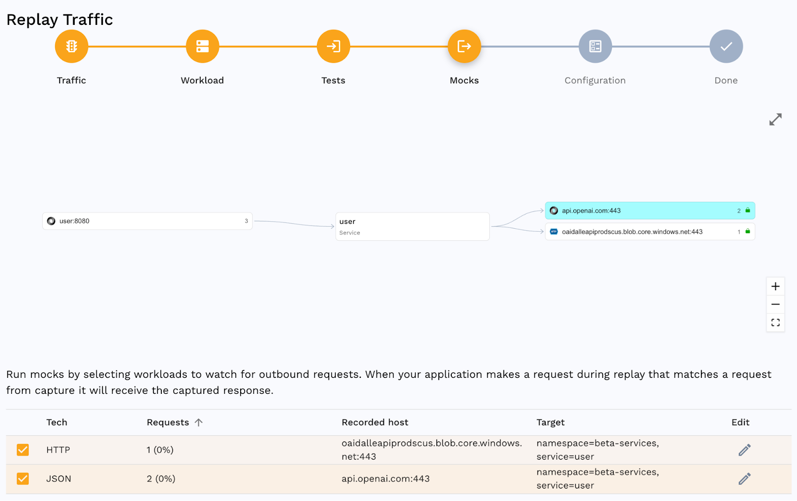The width and height of the screenshot is (797, 501).
Task: Select the Configuration step label
Action: (x=595, y=80)
